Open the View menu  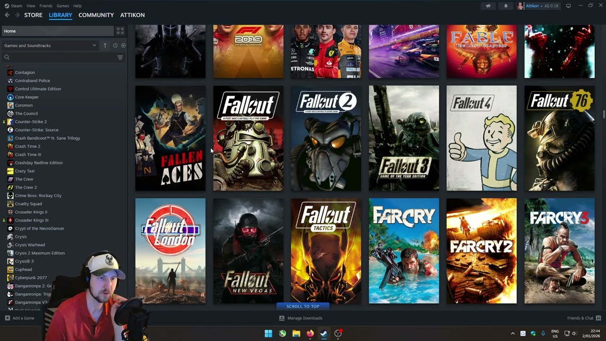coord(31,6)
